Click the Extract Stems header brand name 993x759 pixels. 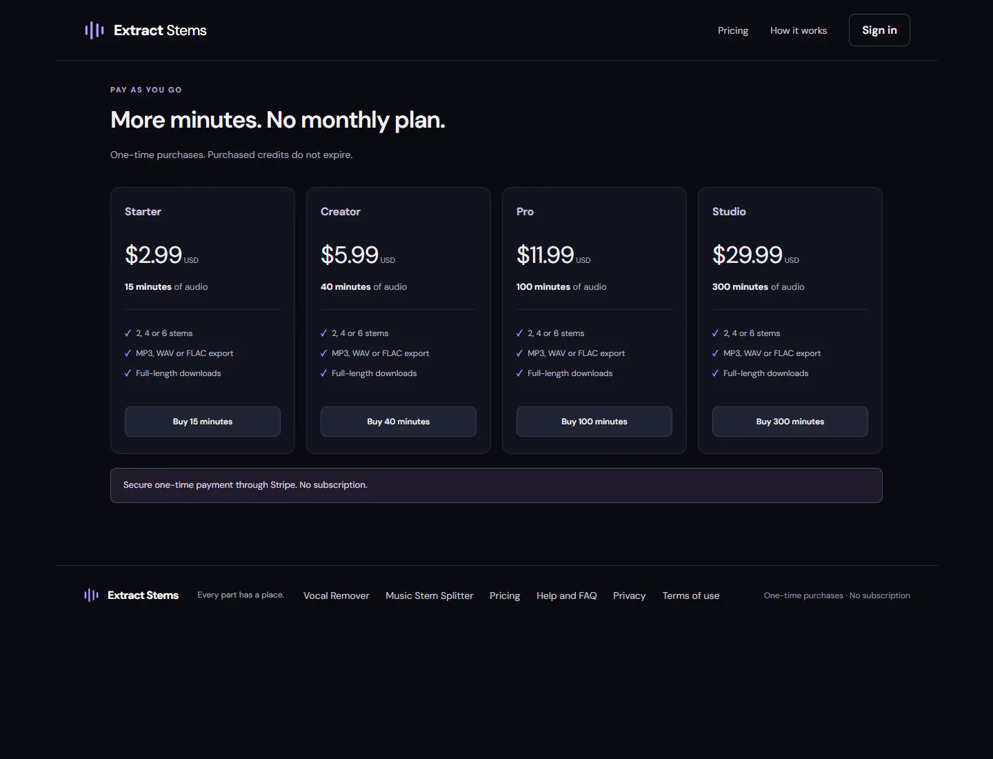[x=160, y=30]
